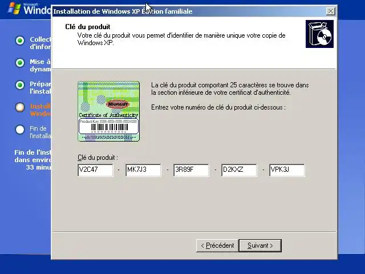Click the '33 minutes' remaining time text
365x274 pixels.
point(39,167)
